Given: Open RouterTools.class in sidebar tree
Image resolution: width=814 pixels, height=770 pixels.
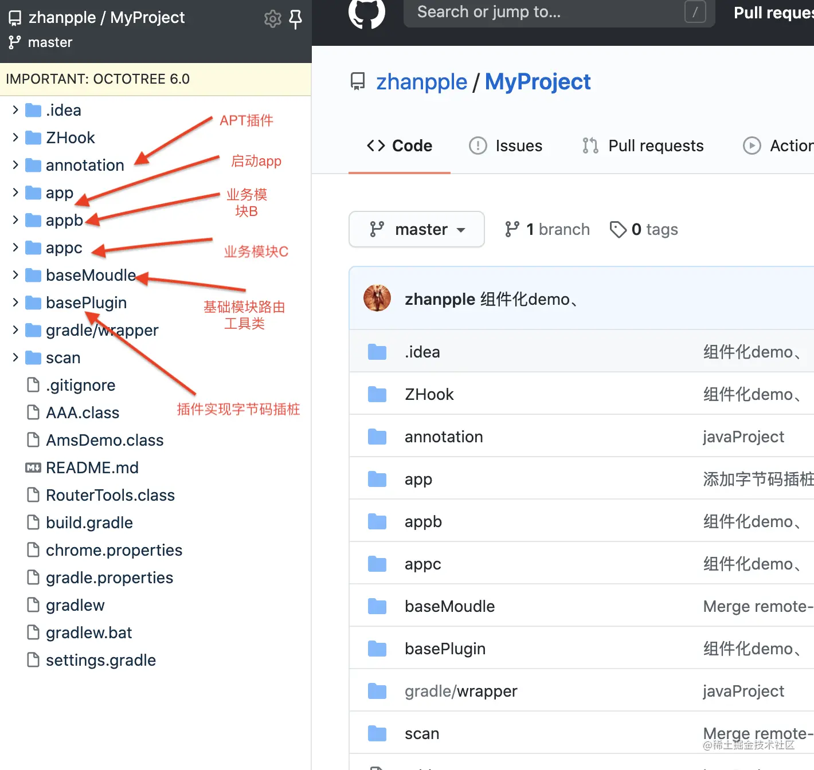Looking at the screenshot, I should pos(110,495).
